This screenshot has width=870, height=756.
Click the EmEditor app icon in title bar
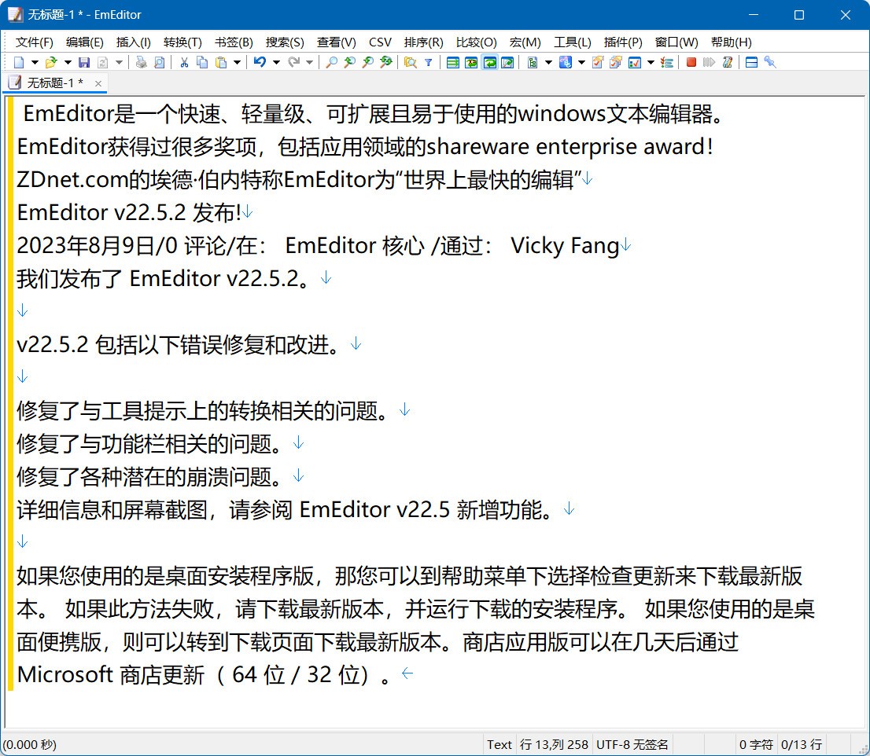click(15, 14)
